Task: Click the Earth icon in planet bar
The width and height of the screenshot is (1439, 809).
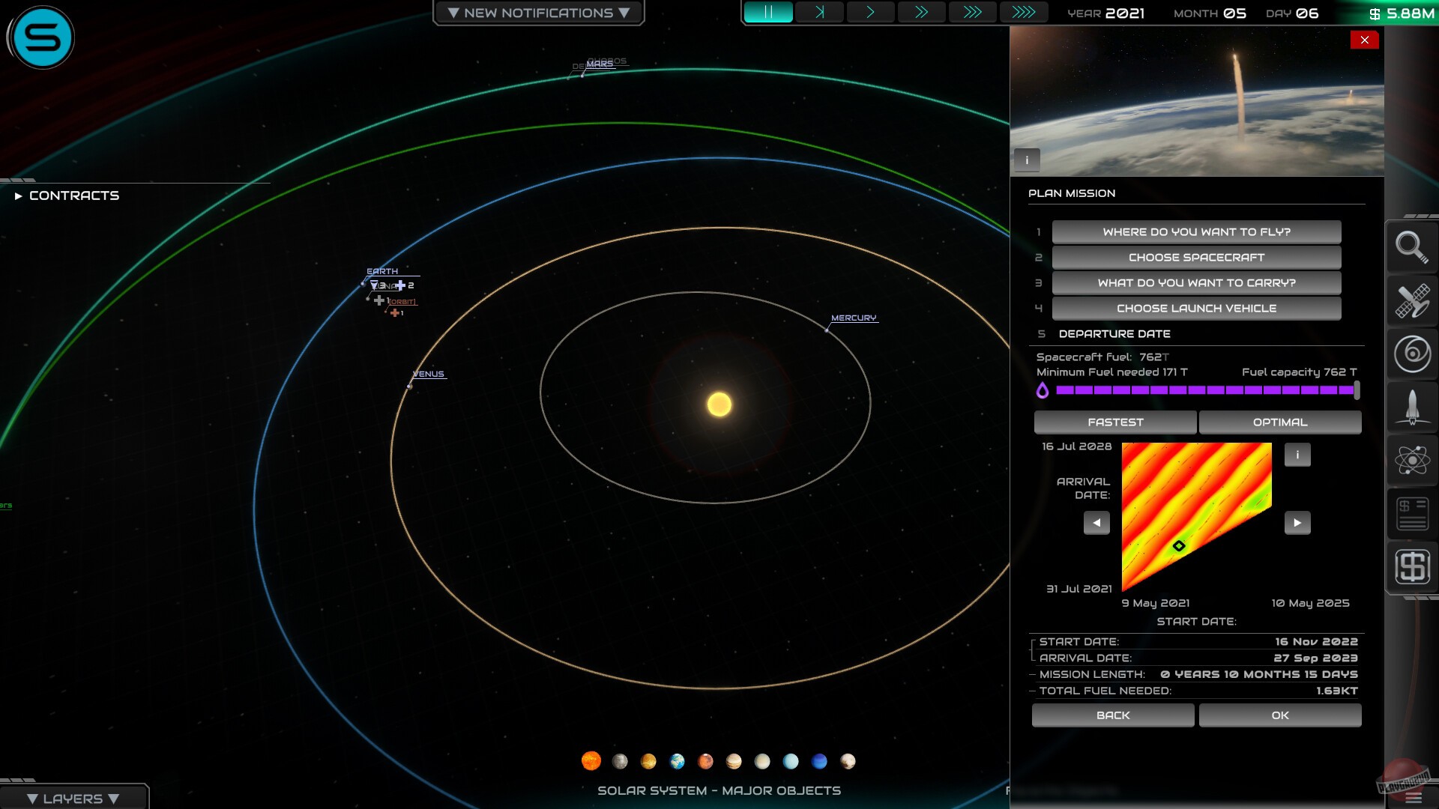Action: (x=677, y=762)
